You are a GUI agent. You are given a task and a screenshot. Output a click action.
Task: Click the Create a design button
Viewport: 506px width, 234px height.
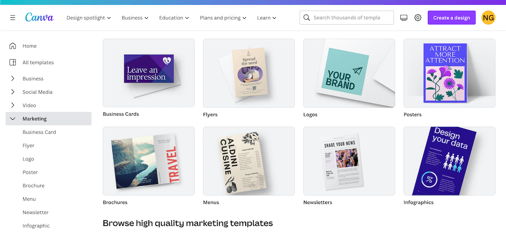[451, 18]
